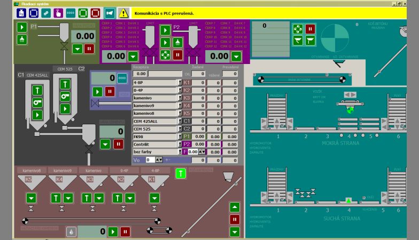The image size is (419, 240).
Task: Click the pointing hand toolbar icon
Action: [x=58, y=12]
